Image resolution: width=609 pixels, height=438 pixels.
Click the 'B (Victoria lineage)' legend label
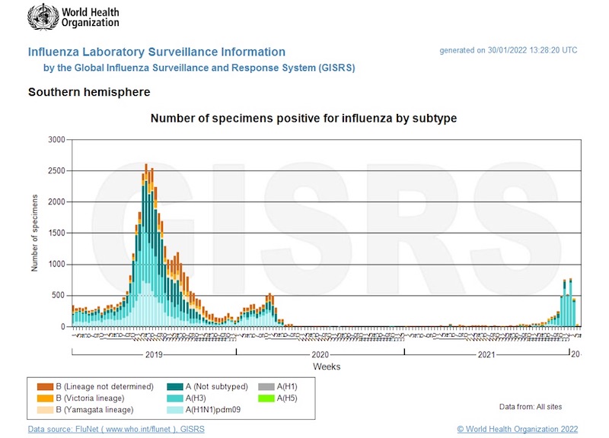pos(90,398)
